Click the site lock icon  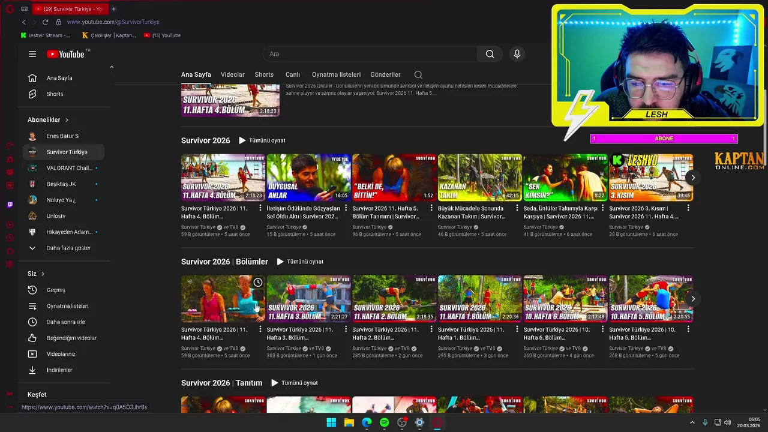click(58, 22)
